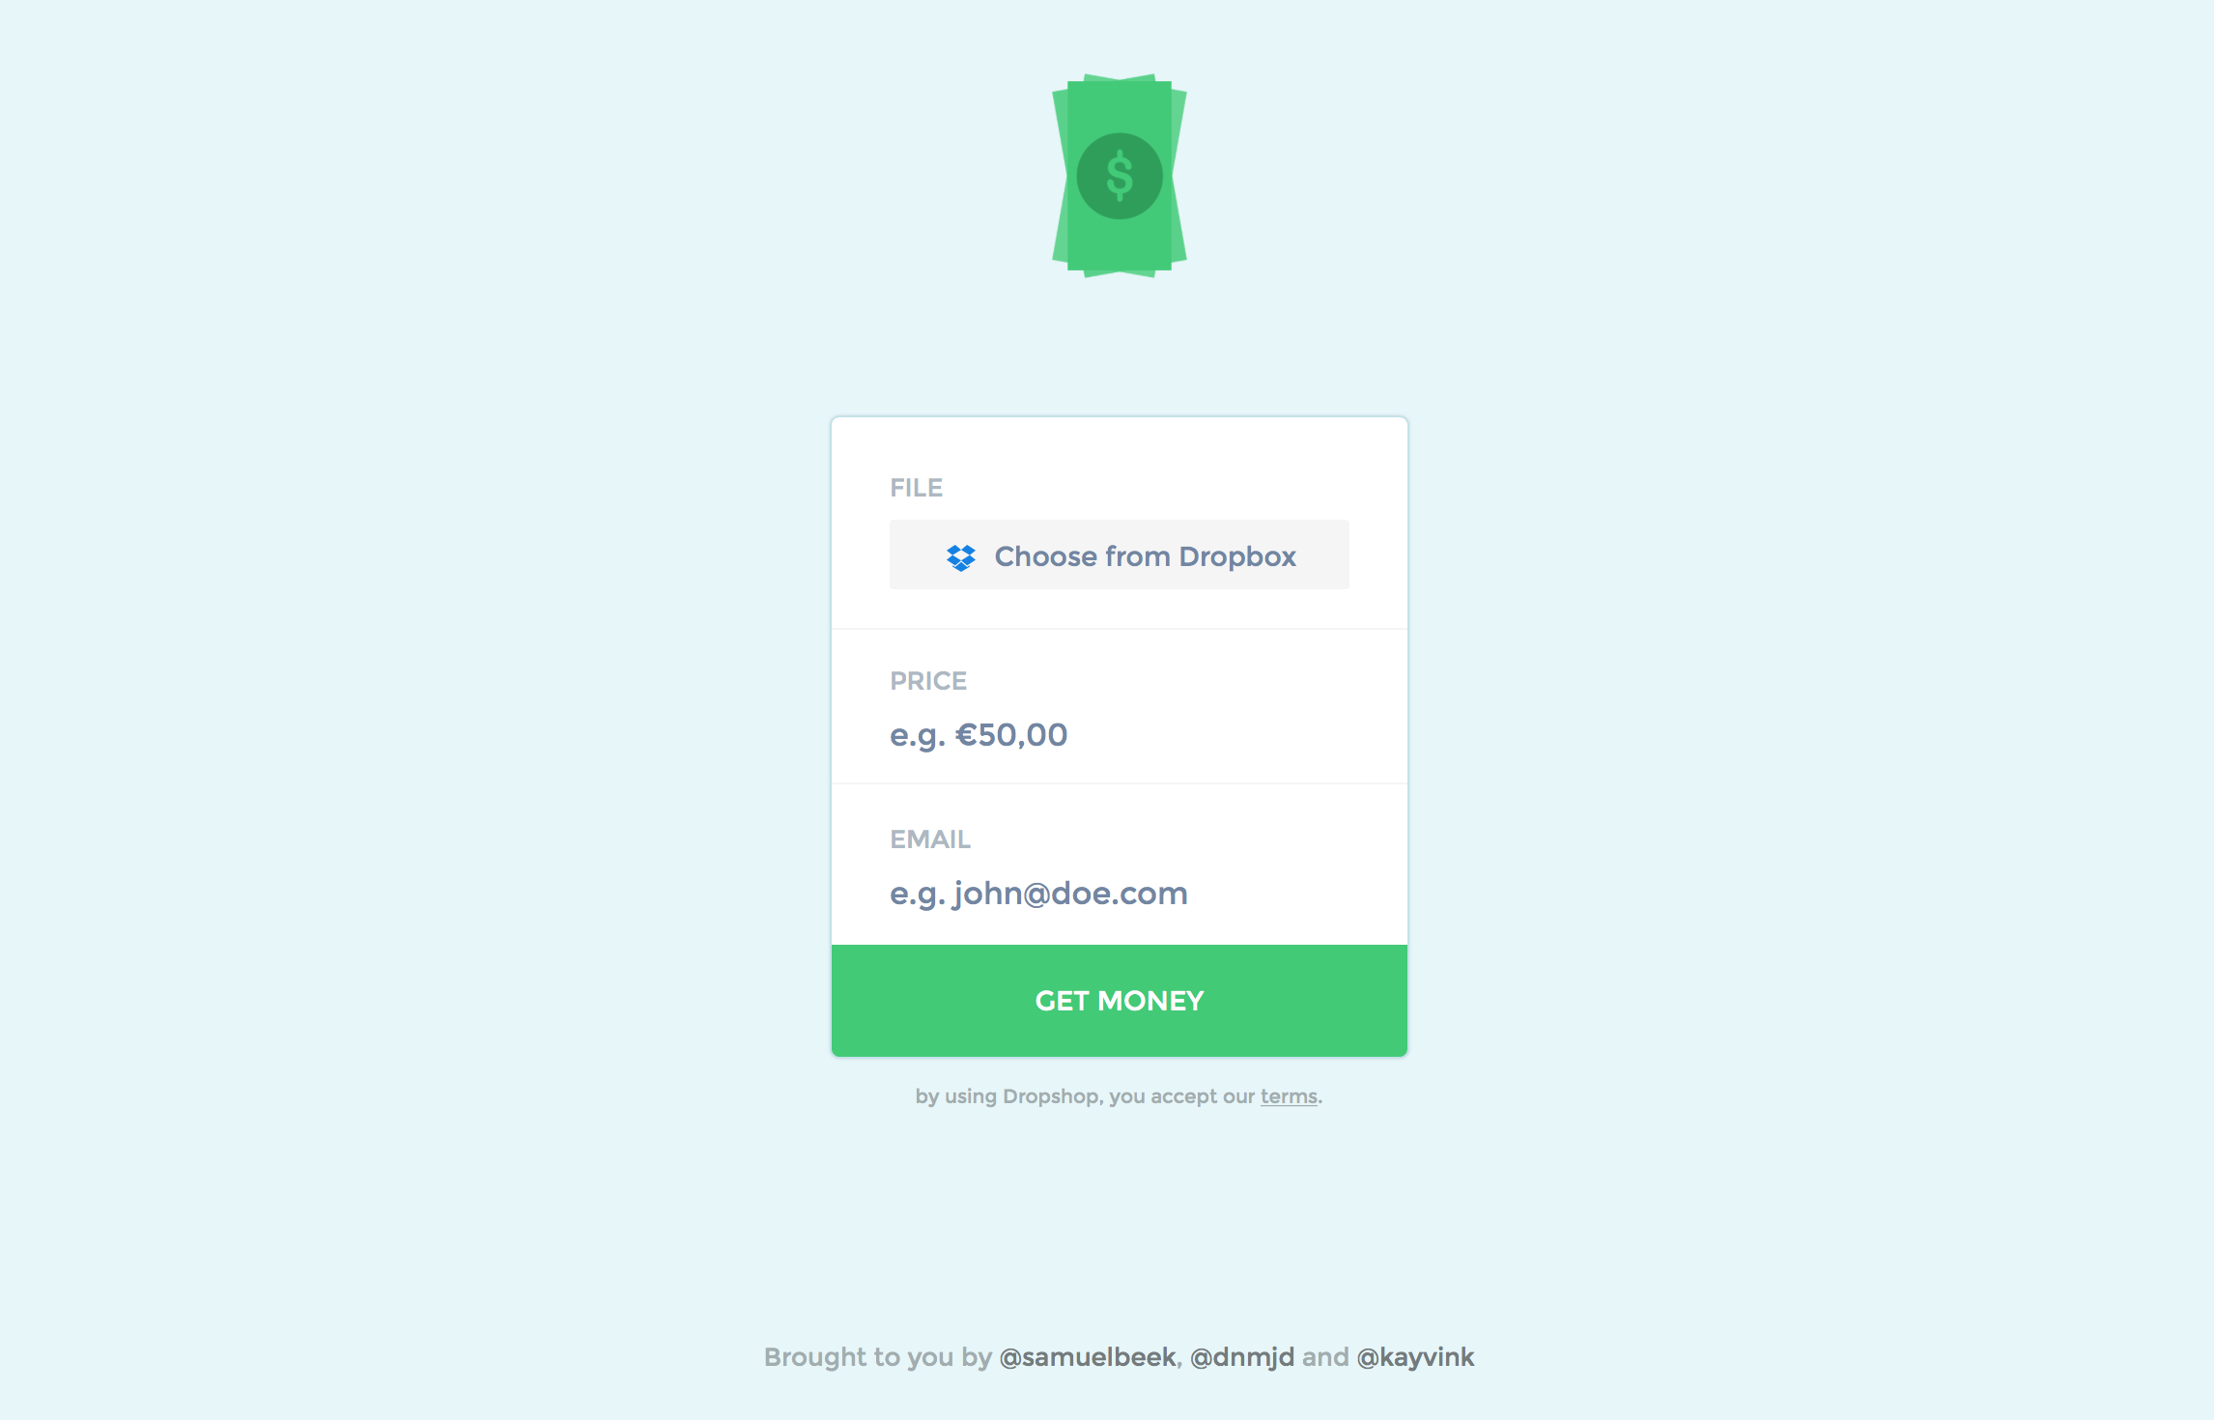The width and height of the screenshot is (2214, 1420).
Task: Click the e.g. €50,00 placeholder text
Action: [x=979, y=735]
